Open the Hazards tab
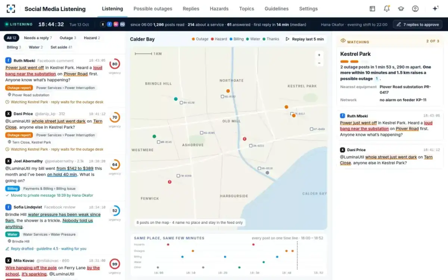Screen dimensions: 448x280 point(219,9)
